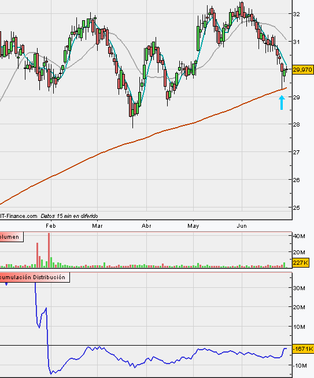Click the 25 price axis label

[297, 207]
